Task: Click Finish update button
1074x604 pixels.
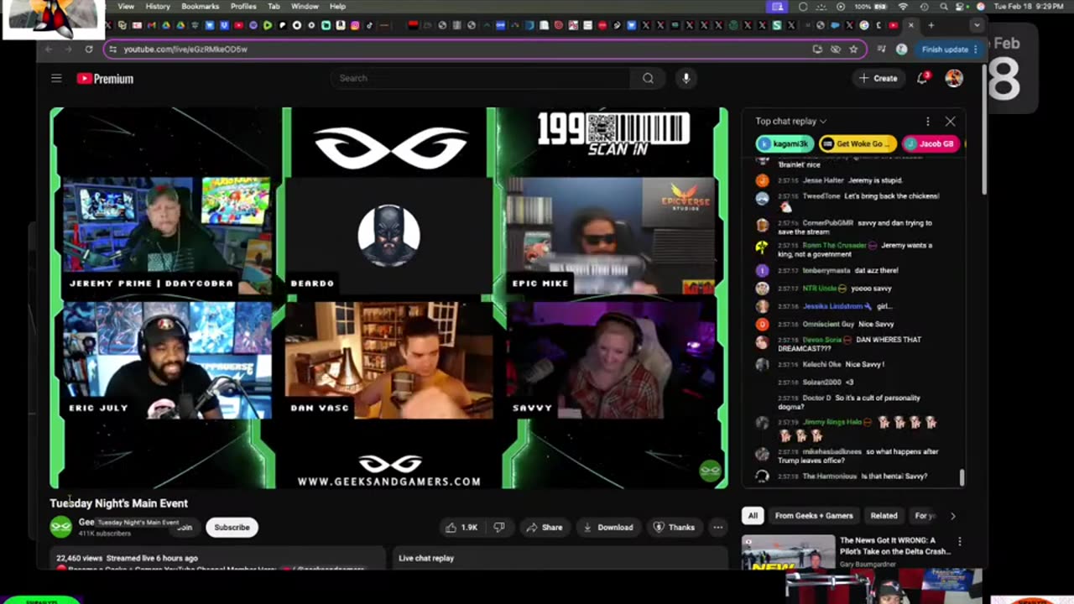Action: click(x=945, y=49)
